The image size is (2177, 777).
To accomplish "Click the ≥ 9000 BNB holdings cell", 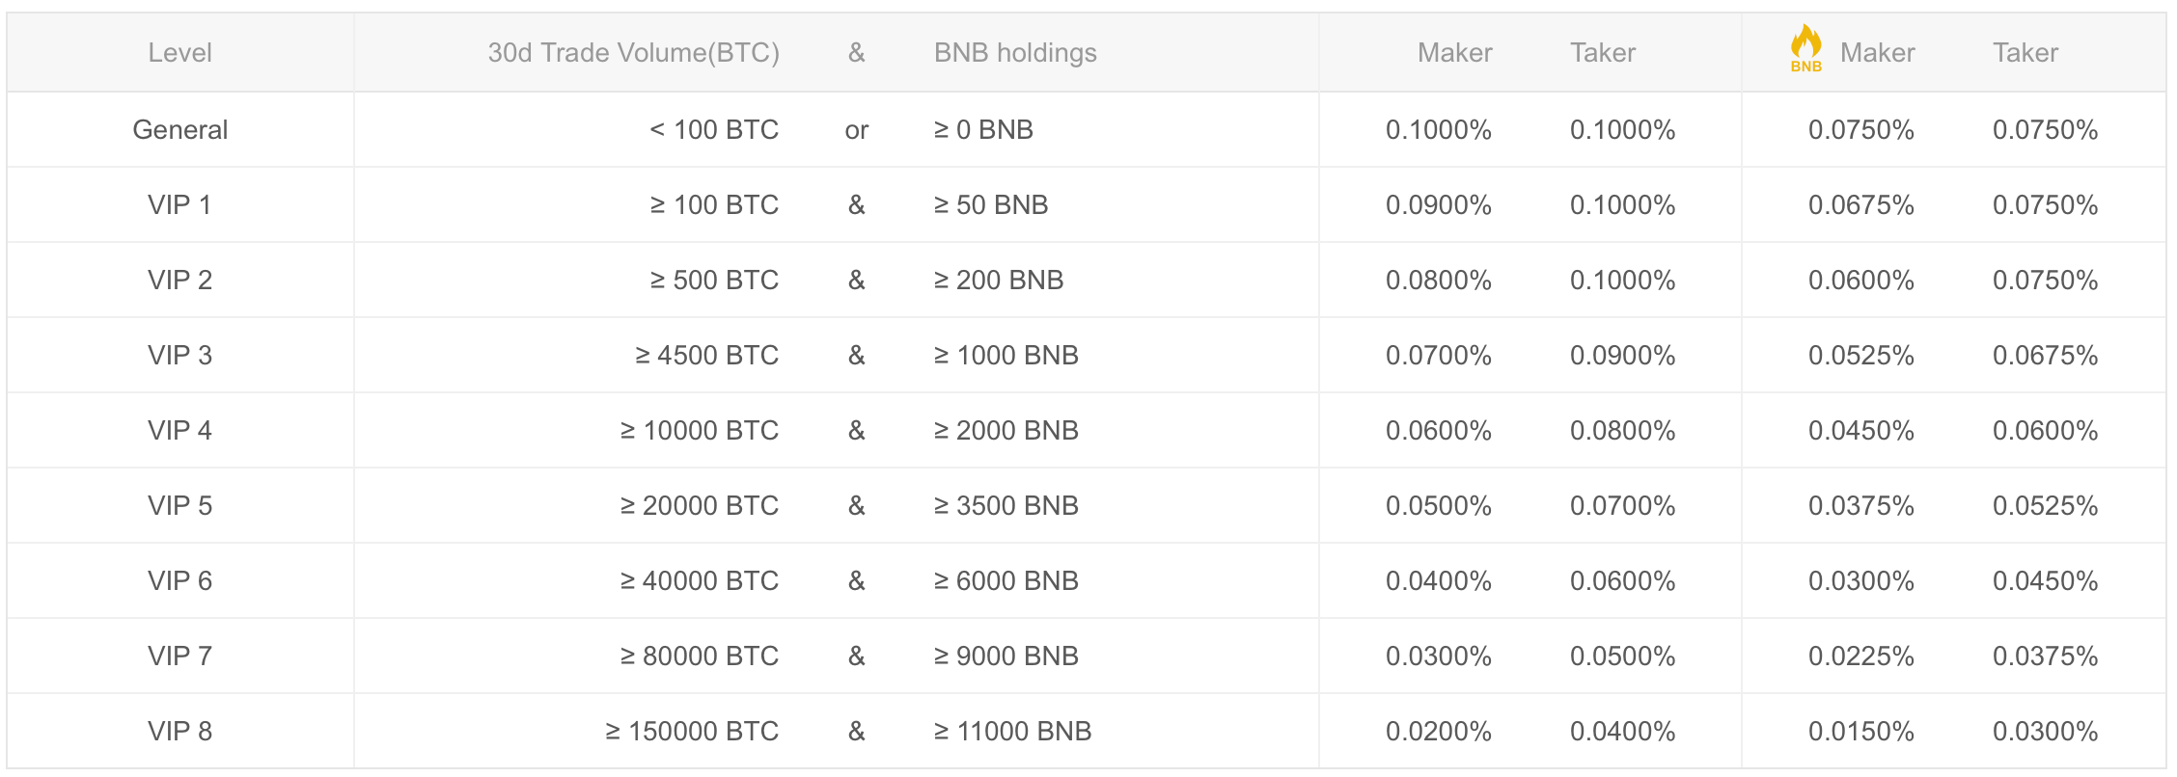I will coord(1006,656).
